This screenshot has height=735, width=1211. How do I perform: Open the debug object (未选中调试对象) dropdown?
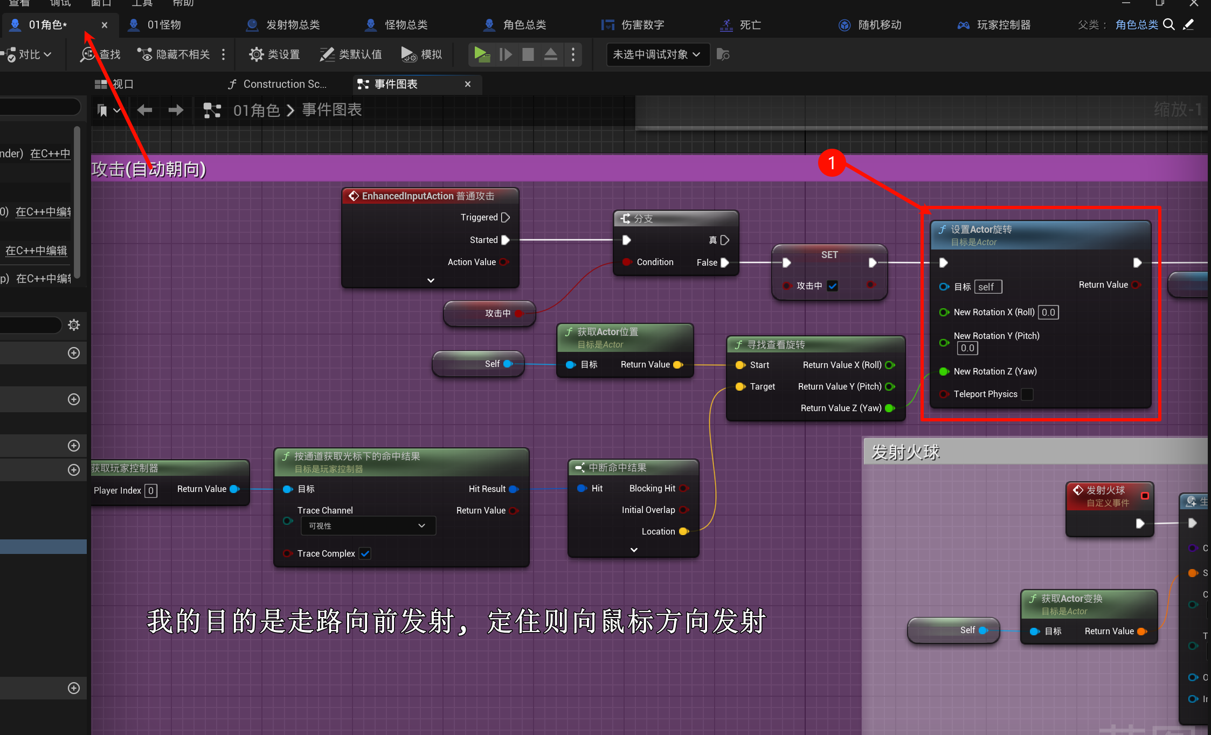657,54
